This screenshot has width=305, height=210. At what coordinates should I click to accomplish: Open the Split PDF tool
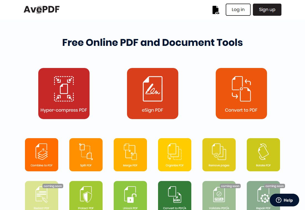pyautogui.click(x=86, y=155)
